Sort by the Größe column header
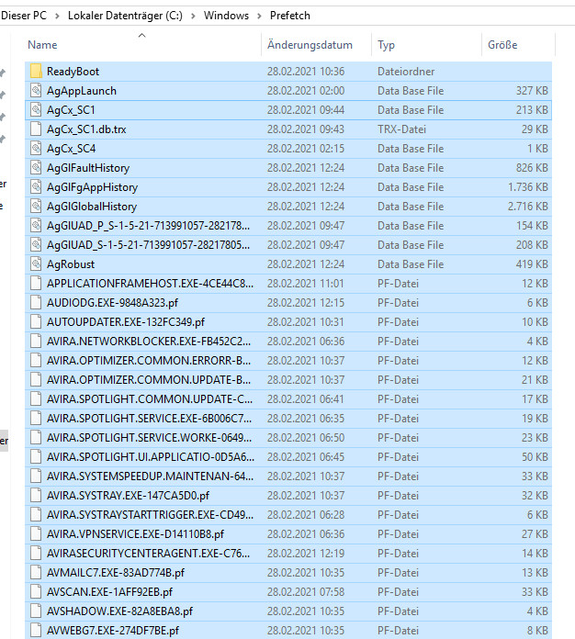575x639 pixels. coord(502,45)
